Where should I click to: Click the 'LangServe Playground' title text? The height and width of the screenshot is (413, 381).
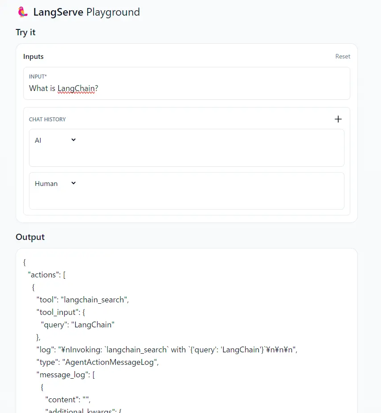[x=86, y=12]
